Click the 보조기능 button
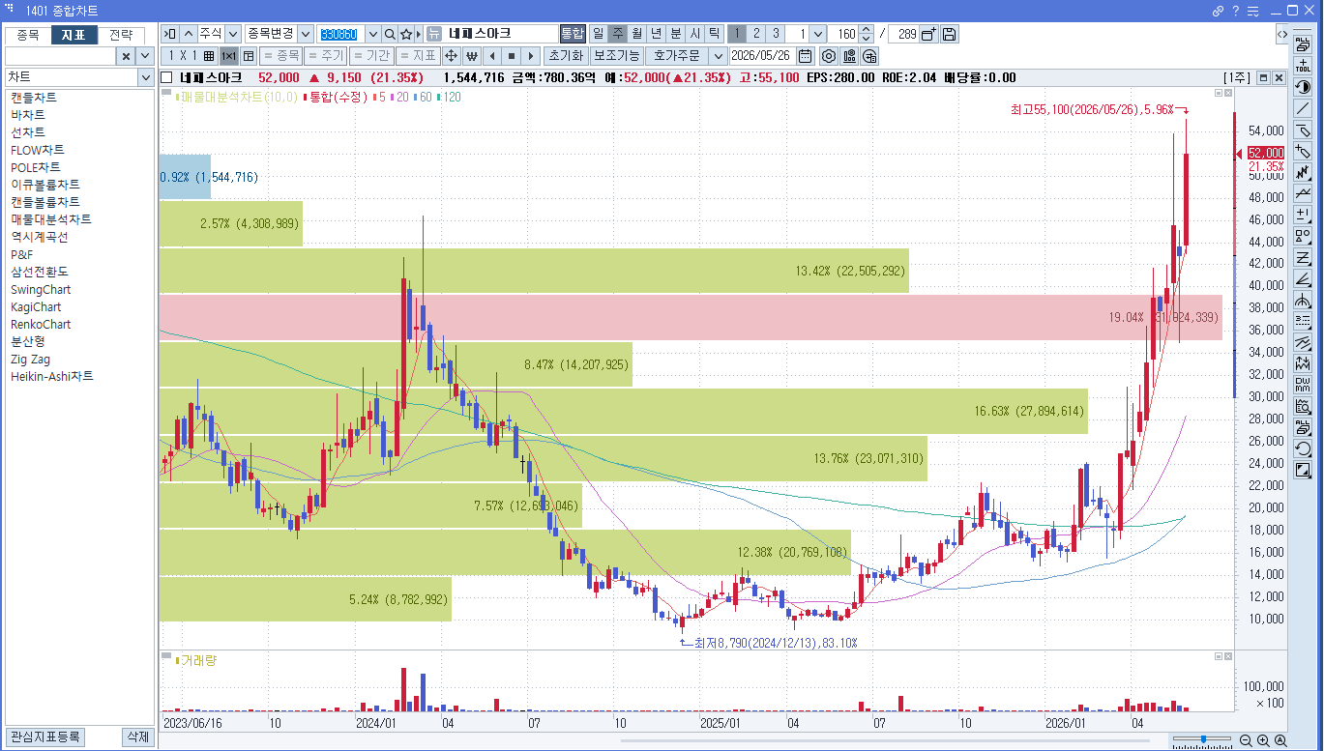The height and width of the screenshot is (751, 1324). pyautogui.click(x=616, y=55)
